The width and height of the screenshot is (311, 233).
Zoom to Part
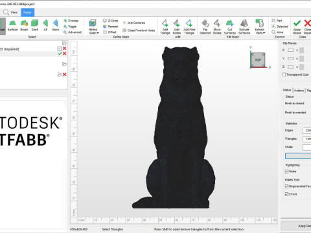pos(277,21)
